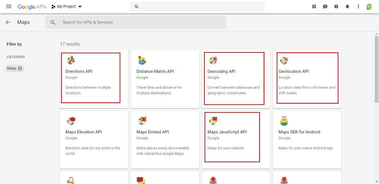Click the Geolocation API icon

pos(284,60)
